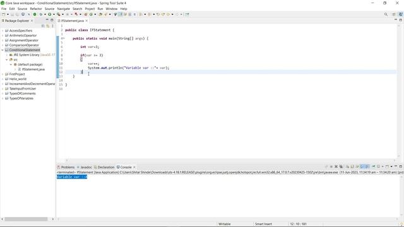
Task: Close the Console tab
Action: pos(134,167)
